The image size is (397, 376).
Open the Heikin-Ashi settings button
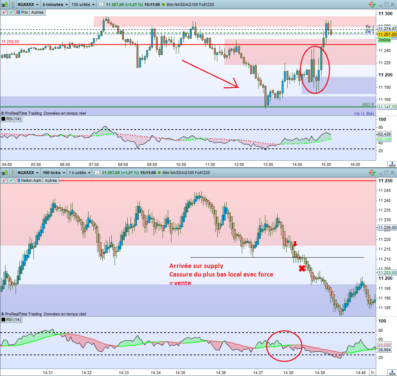29,180
